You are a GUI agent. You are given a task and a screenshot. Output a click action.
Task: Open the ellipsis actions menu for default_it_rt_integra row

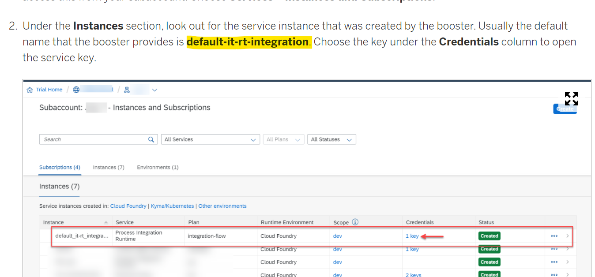click(554, 236)
